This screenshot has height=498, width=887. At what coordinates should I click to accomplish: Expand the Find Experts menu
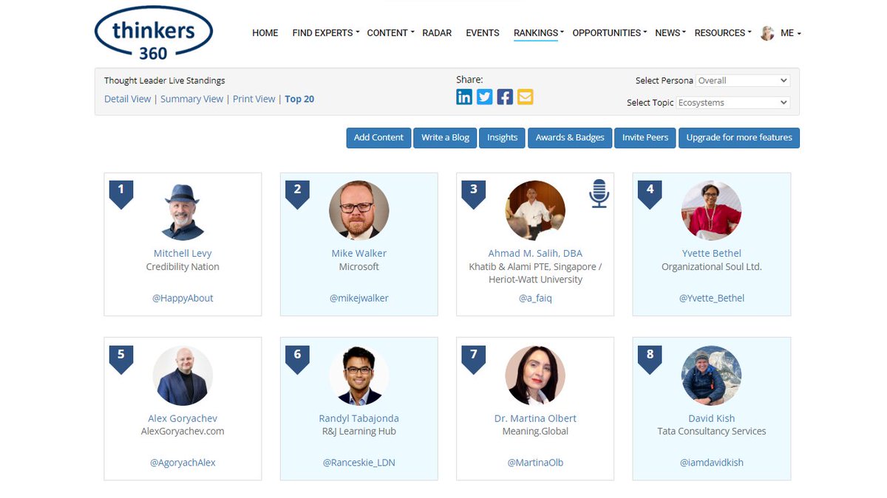326,33
